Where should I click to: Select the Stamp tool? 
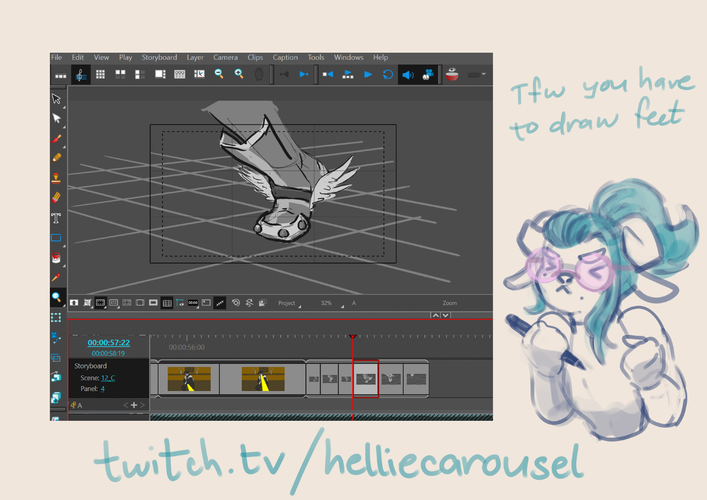(56, 178)
